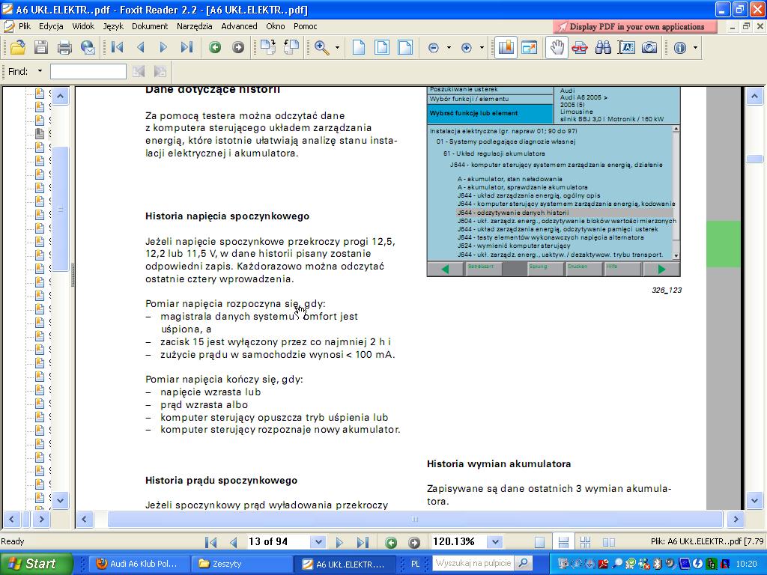Click the Zoom Out minus button

click(x=434, y=47)
